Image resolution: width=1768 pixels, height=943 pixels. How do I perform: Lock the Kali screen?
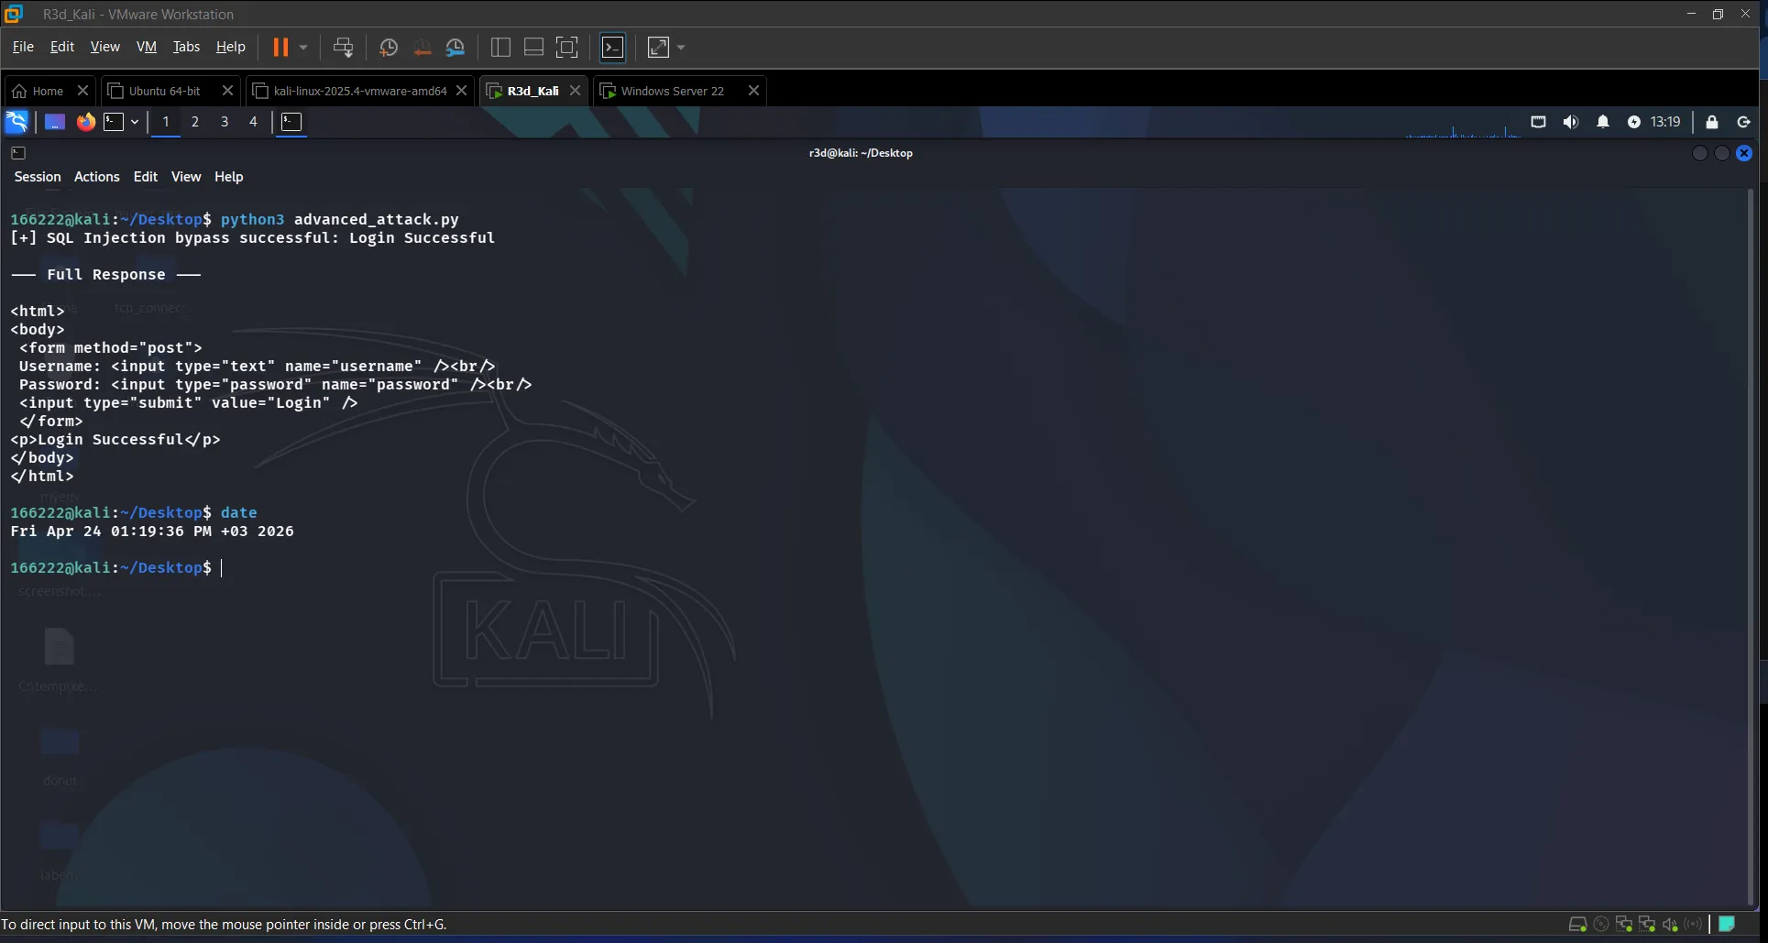(1711, 122)
